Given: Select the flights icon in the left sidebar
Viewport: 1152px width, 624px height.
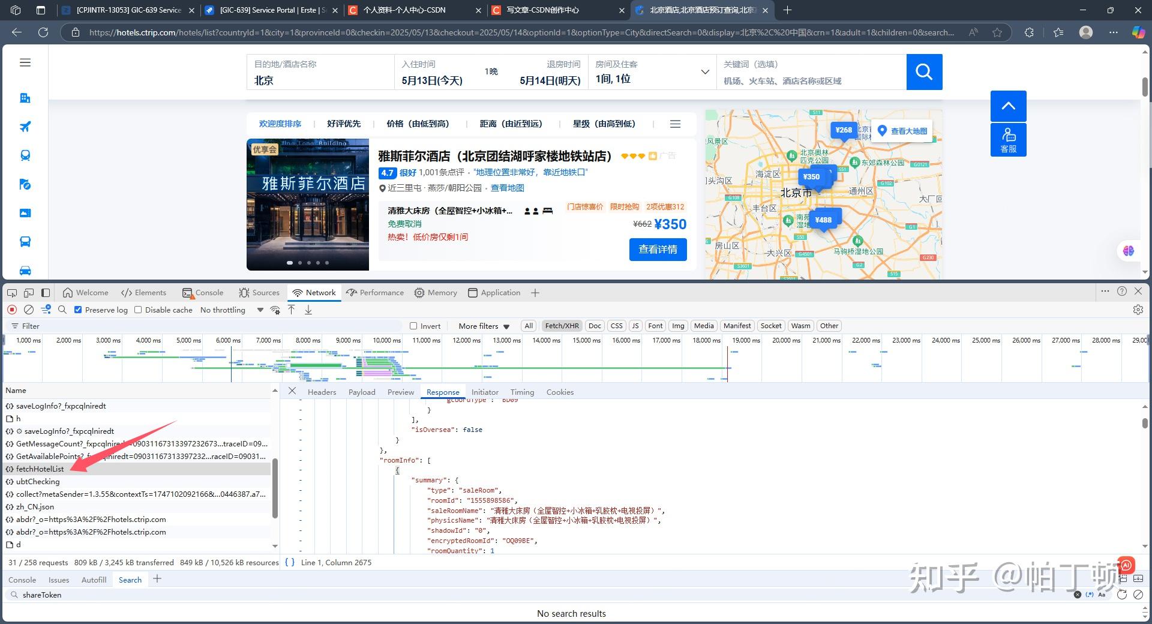Looking at the screenshot, I should click(25, 127).
